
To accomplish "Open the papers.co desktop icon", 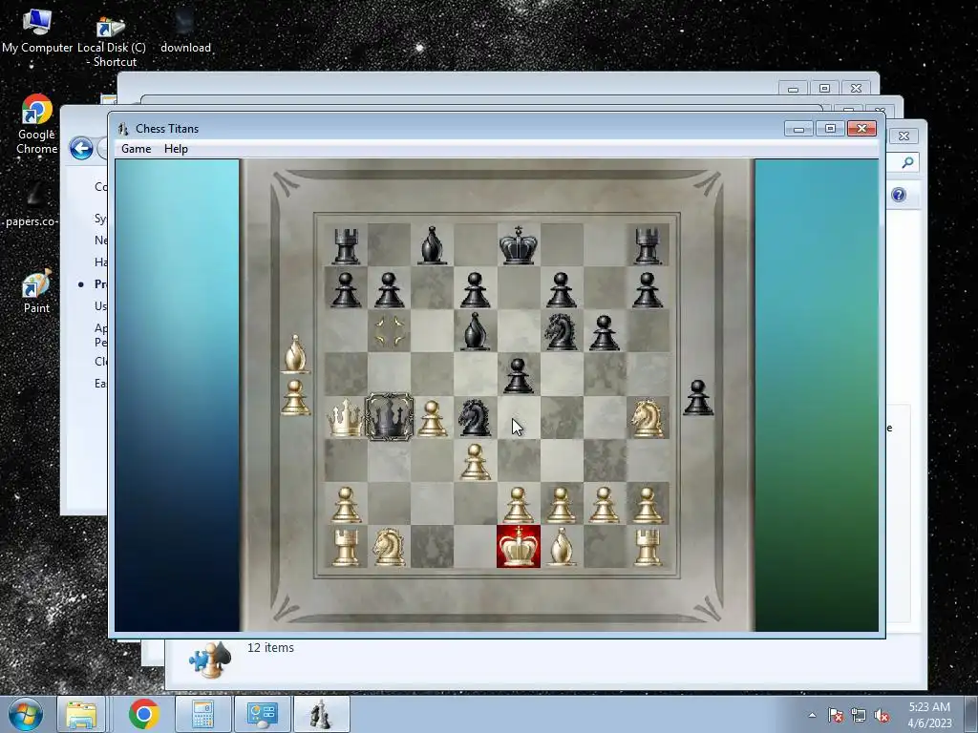I will 32,204.
